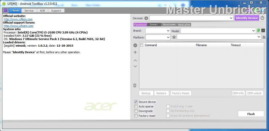The width and height of the screenshot is (269, 131).
Task: Click the Filename column header
Action: click(201, 45)
